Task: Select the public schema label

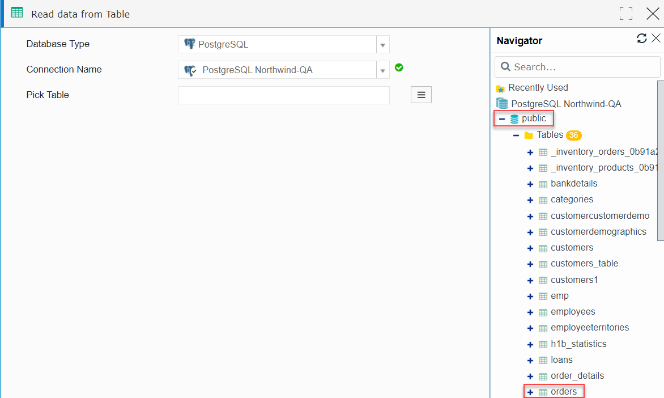Action: (x=534, y=118)
